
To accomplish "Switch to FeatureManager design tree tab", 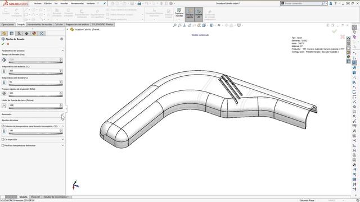I will tap(4, 34).
